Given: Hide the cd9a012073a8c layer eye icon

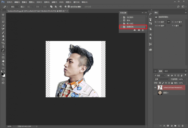Looking at the screenshot, I should 155,88.
